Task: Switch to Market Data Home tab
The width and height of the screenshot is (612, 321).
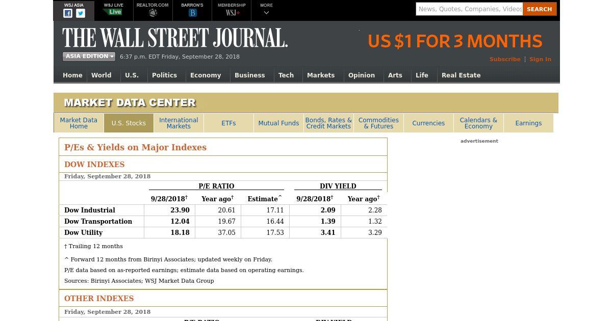Action: pos(79,123)
